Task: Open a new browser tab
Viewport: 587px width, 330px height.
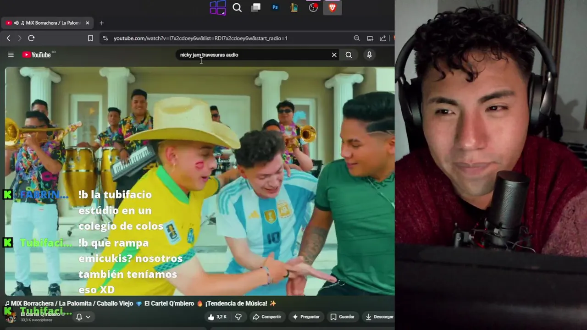Action: (x=102, y=23)
